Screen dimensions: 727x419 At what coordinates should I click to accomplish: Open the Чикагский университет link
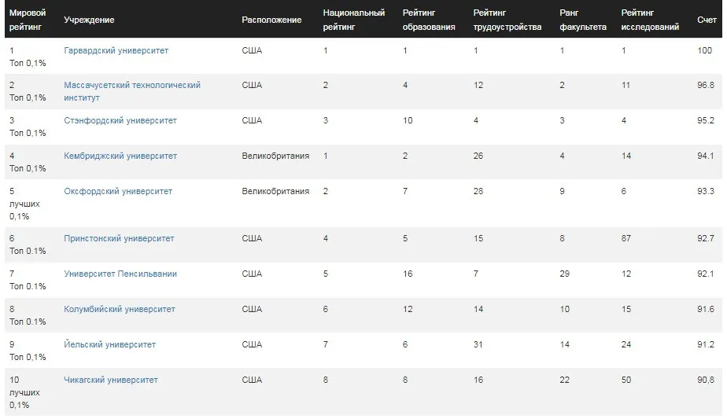tap(110, 380)
